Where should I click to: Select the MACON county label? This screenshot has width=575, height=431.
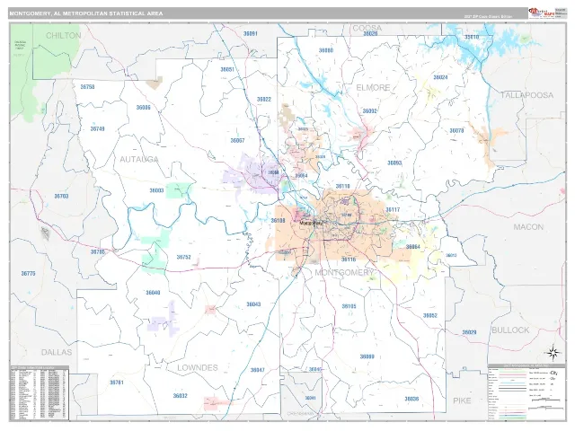528,227
